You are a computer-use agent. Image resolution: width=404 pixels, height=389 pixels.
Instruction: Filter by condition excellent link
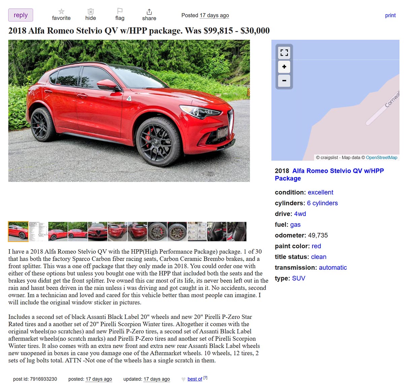click(x=320, y=192)
